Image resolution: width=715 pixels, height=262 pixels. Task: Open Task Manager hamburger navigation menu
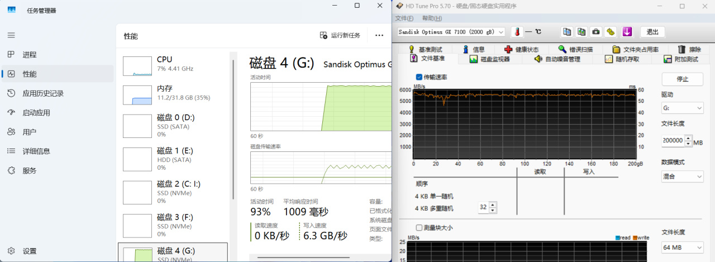pos(11,35)
